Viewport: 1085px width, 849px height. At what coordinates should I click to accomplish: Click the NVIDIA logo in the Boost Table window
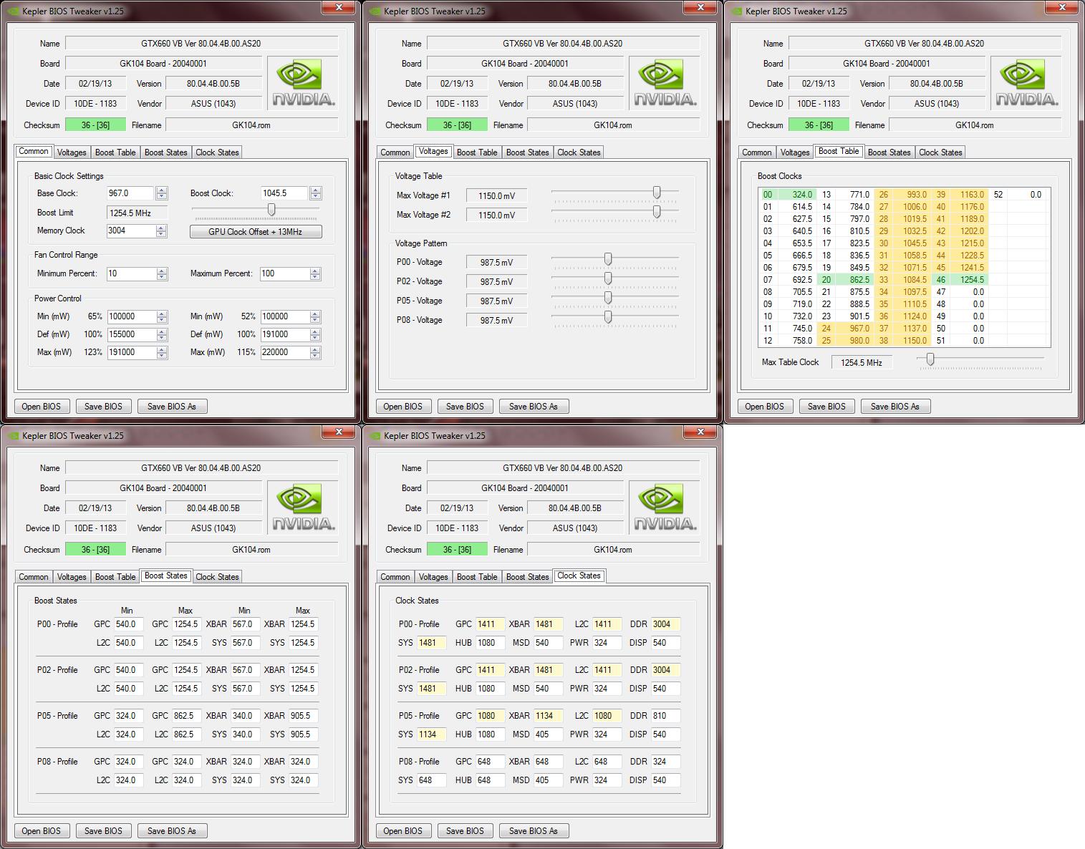pos(1027,83)
